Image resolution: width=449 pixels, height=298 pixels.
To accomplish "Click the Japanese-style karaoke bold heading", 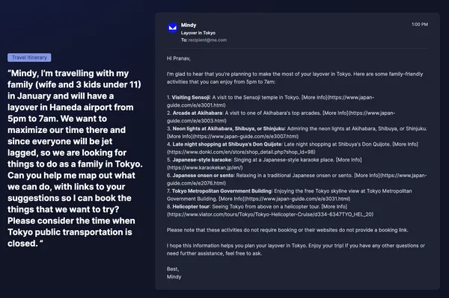I will (202, 160).
